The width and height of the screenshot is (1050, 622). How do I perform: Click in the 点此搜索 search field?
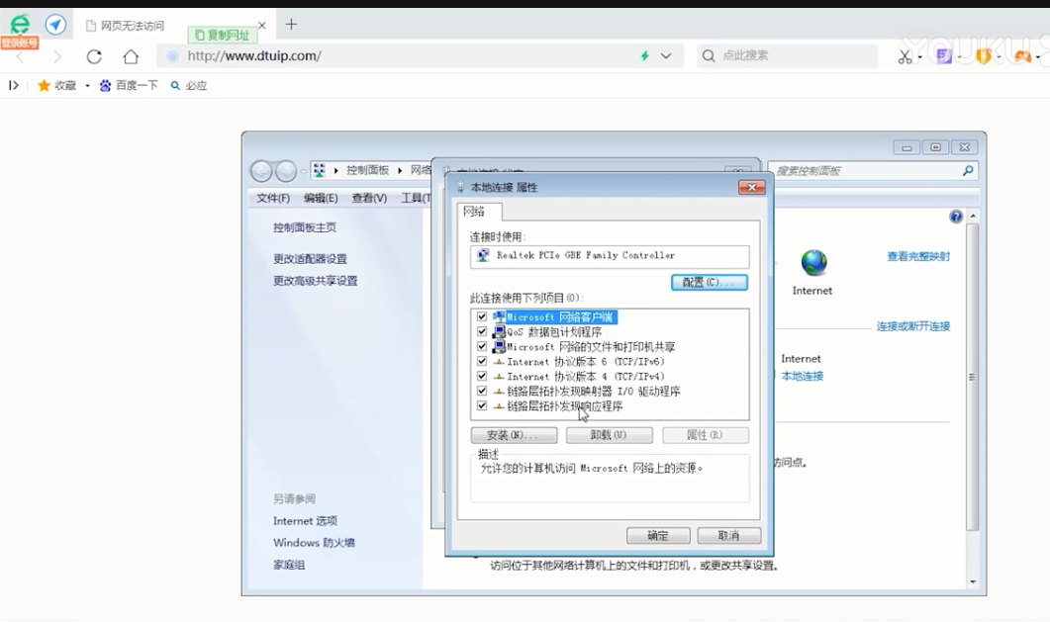[x=792, y=56]
